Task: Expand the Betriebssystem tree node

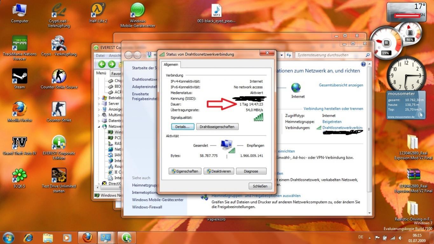Action: (x=99, y=98)
